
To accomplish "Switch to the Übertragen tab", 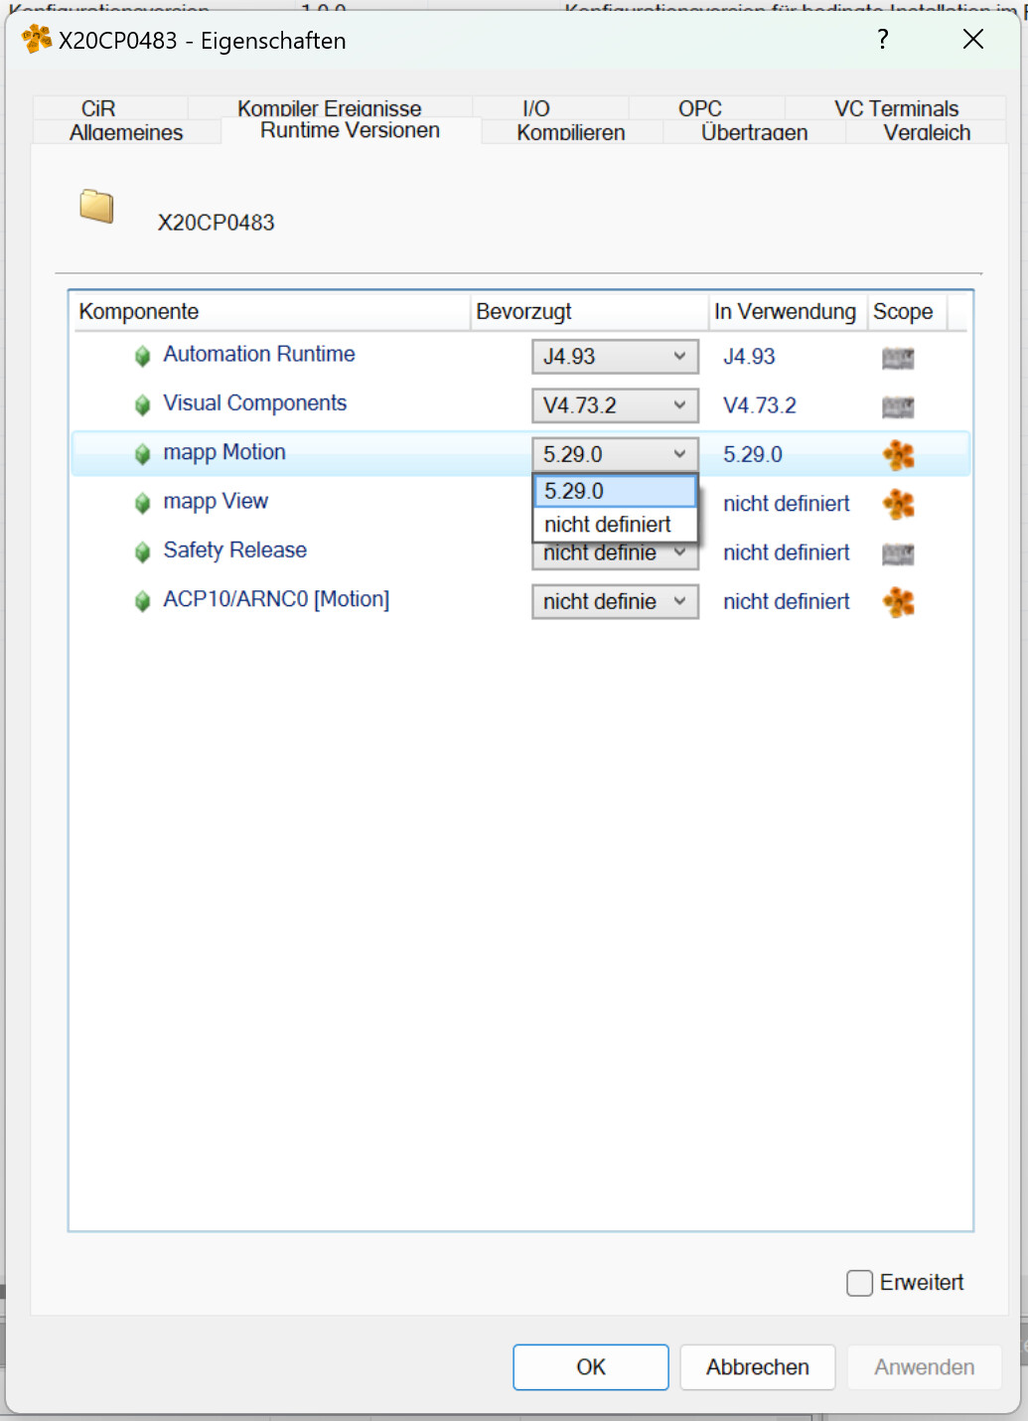I will tap(754, 132).
